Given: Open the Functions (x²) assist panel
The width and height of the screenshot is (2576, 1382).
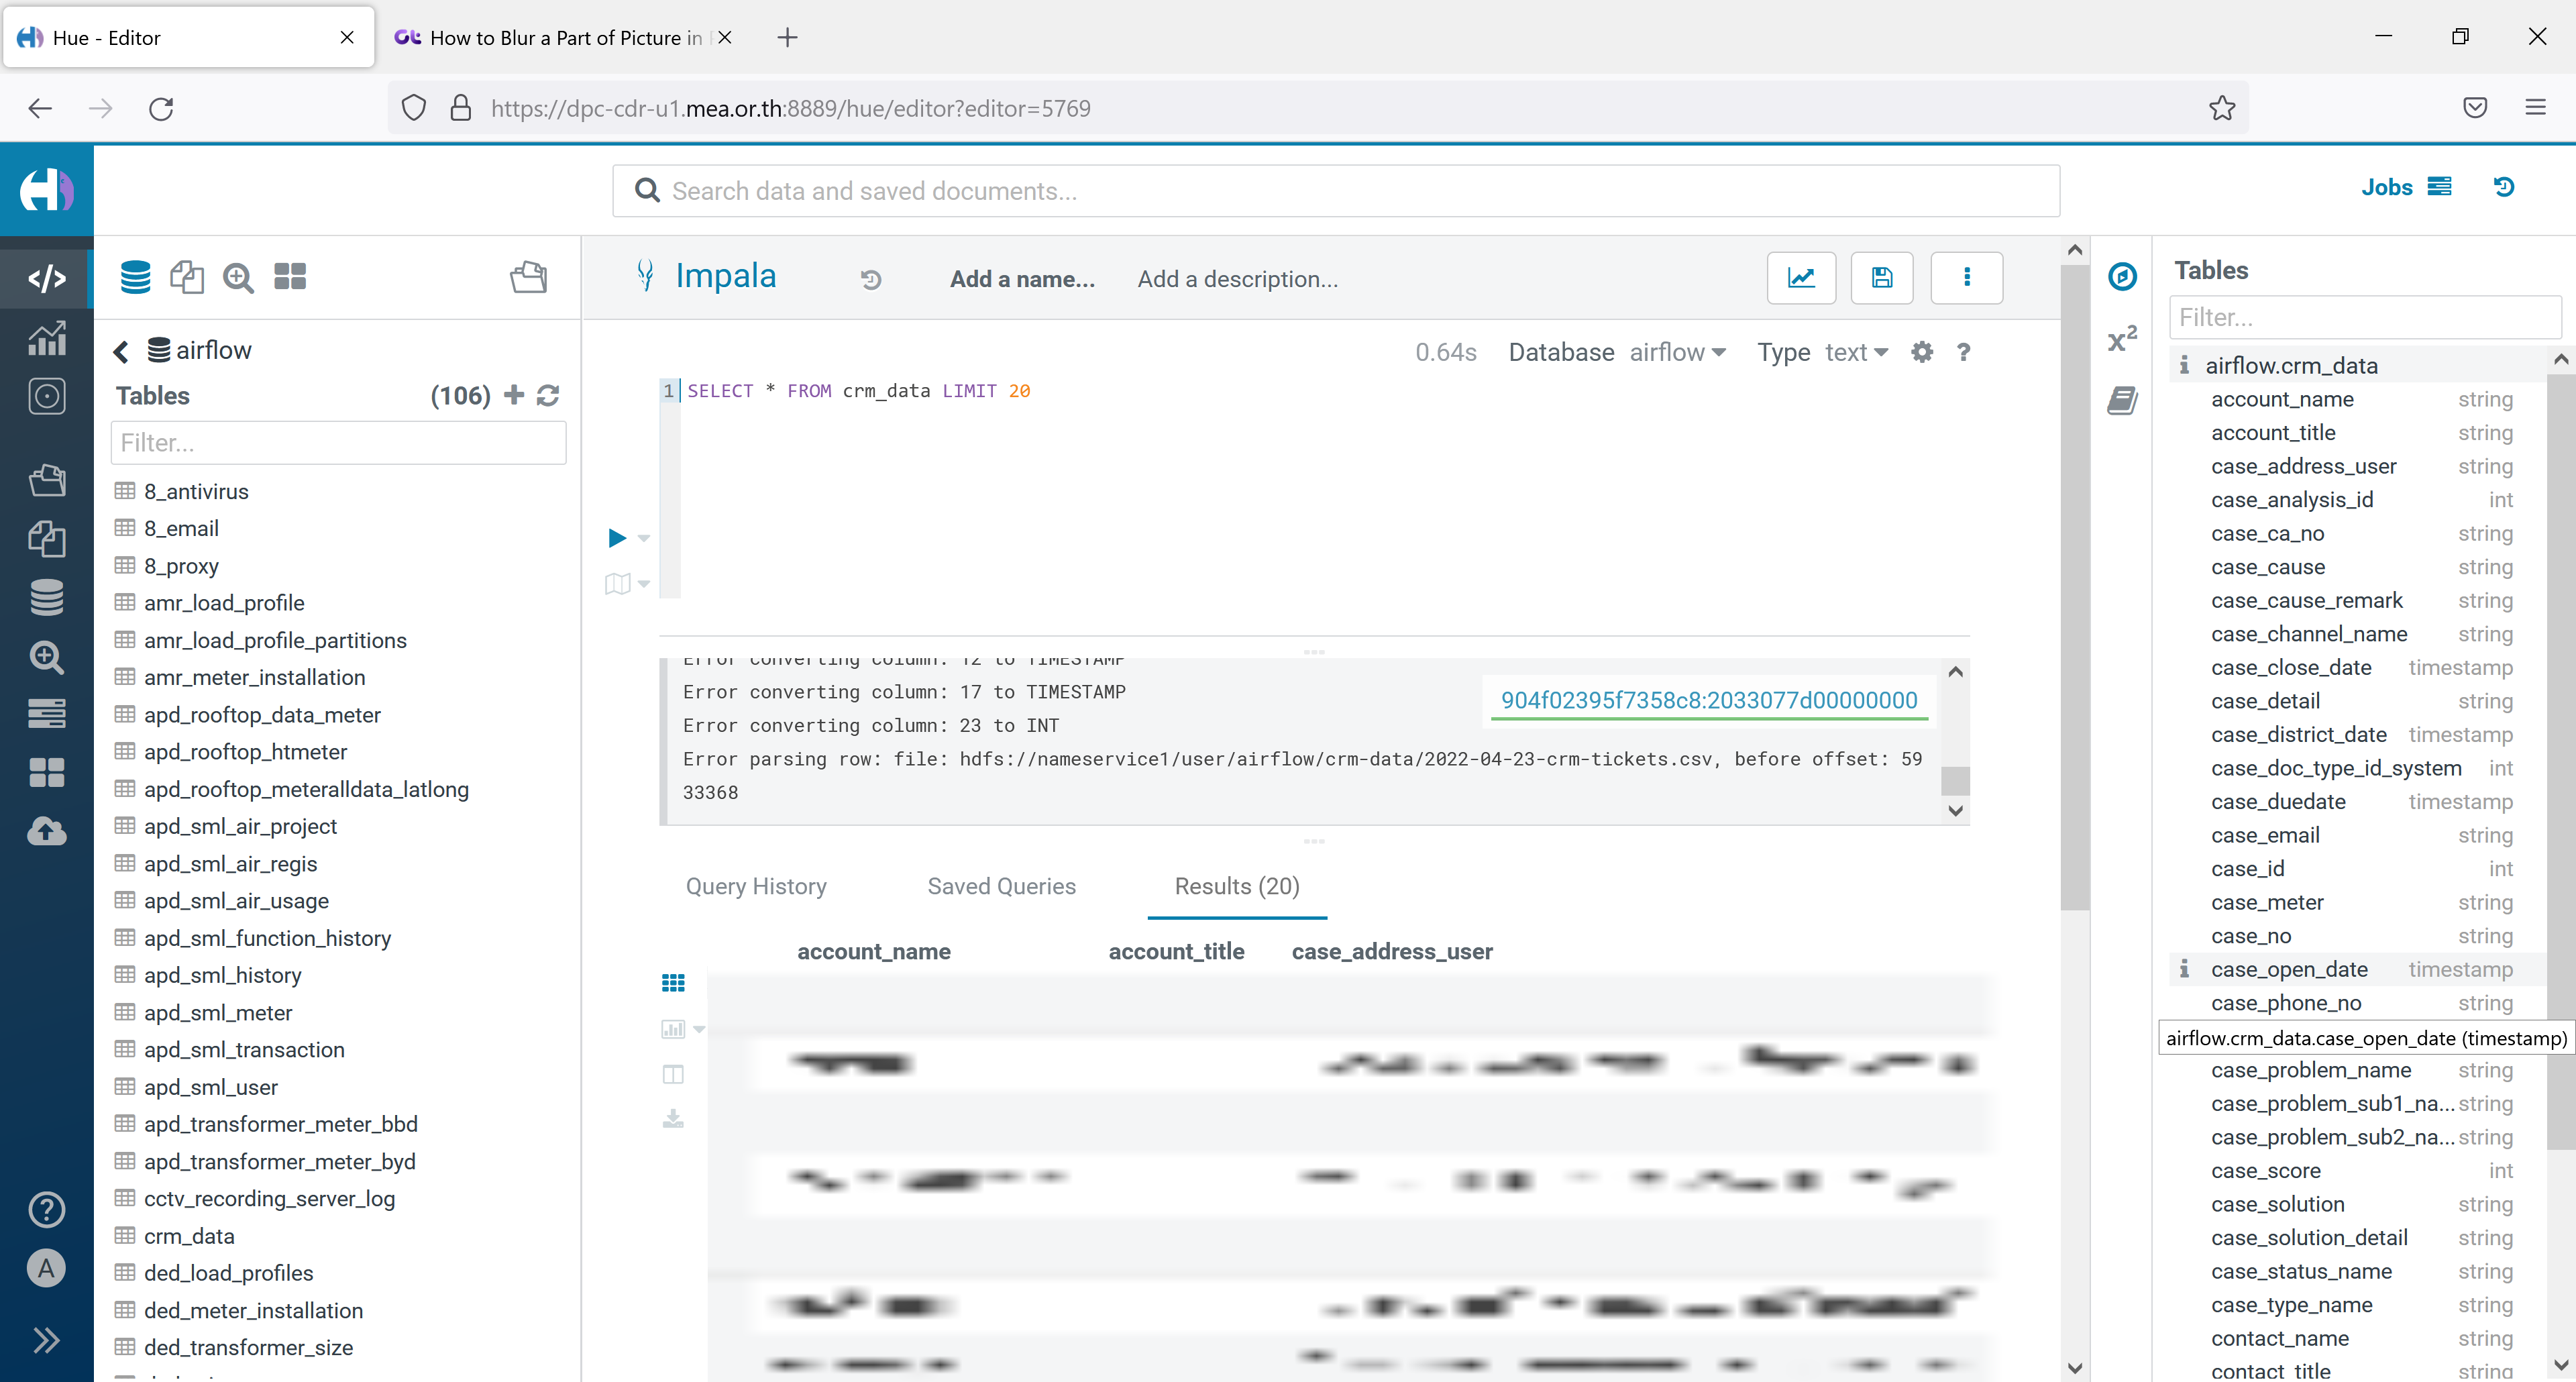Looking at the screenshot, I should (2122, 339).
